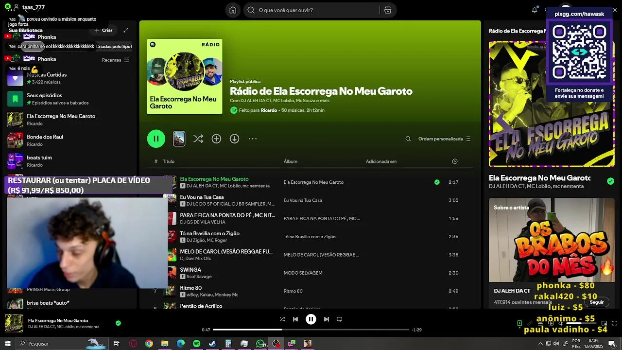Toggle the Now Playing view icon

(519, 323)
